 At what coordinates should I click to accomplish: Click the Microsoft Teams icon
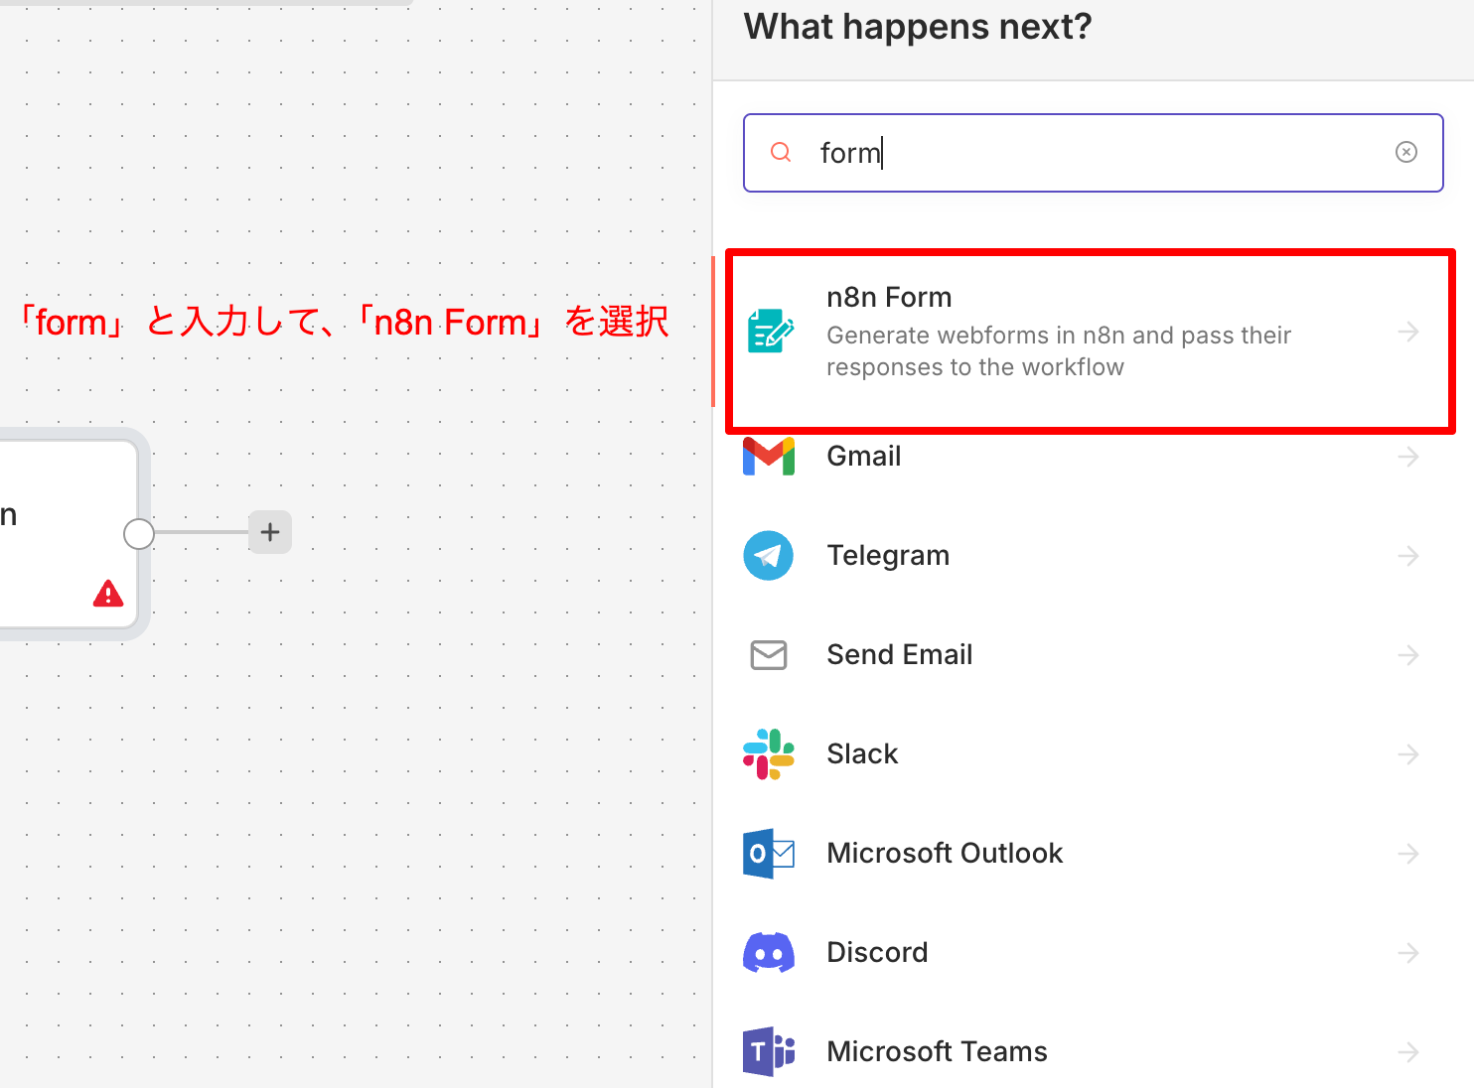click(x=768, y=1050)
